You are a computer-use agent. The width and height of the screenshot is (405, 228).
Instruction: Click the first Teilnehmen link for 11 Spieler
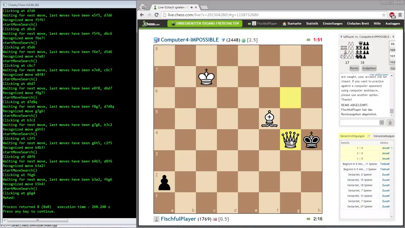[x=385, y=164]
